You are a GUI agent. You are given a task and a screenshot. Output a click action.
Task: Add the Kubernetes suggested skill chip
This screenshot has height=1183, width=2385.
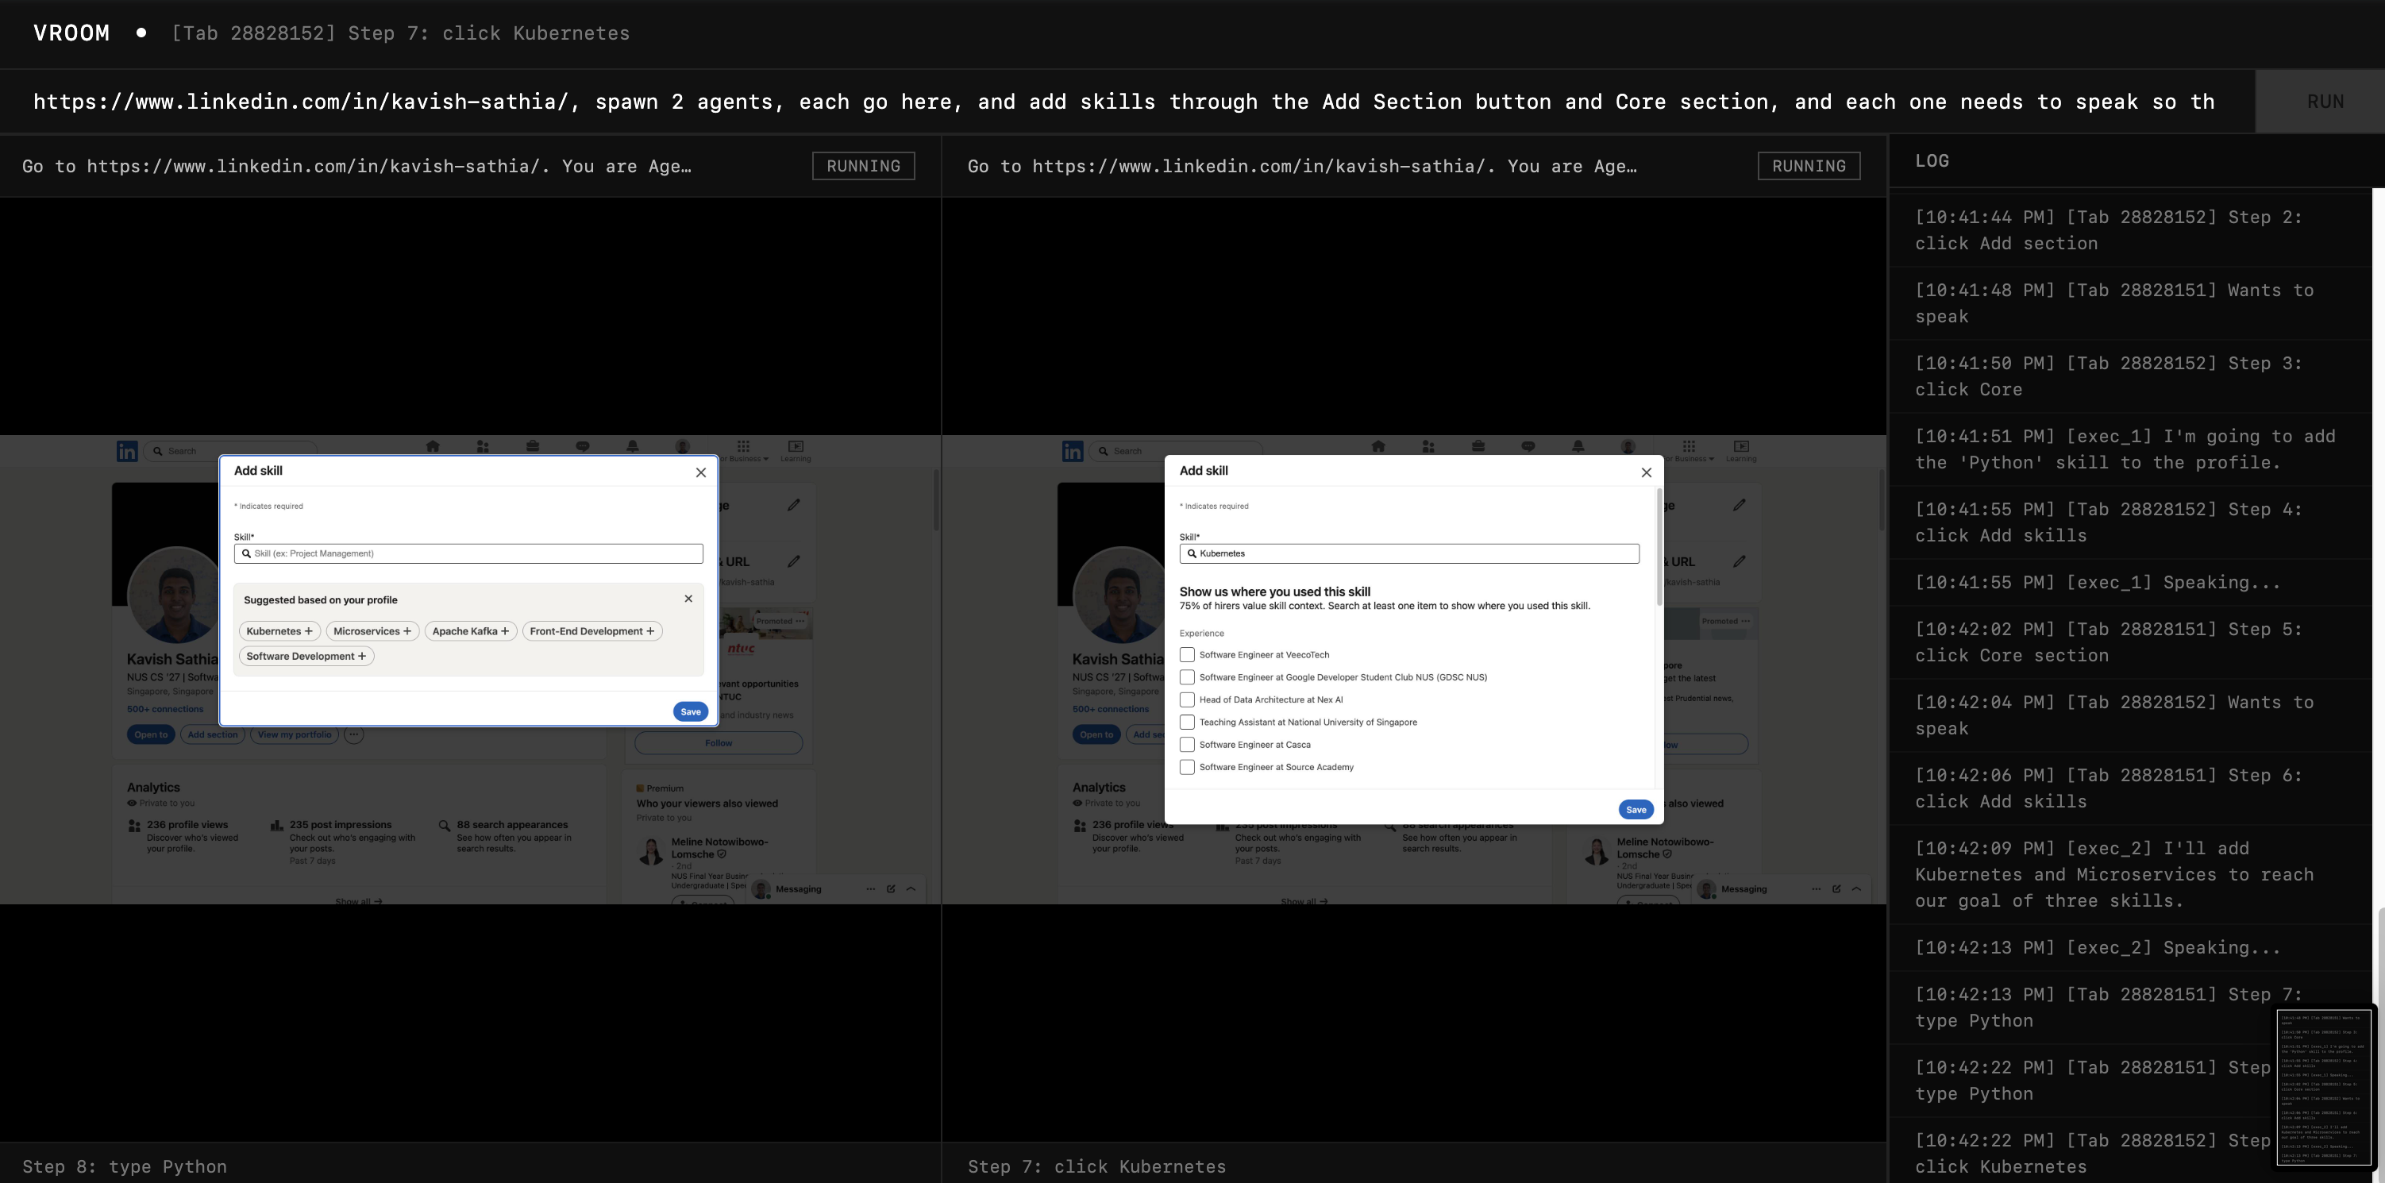(279, 631)
